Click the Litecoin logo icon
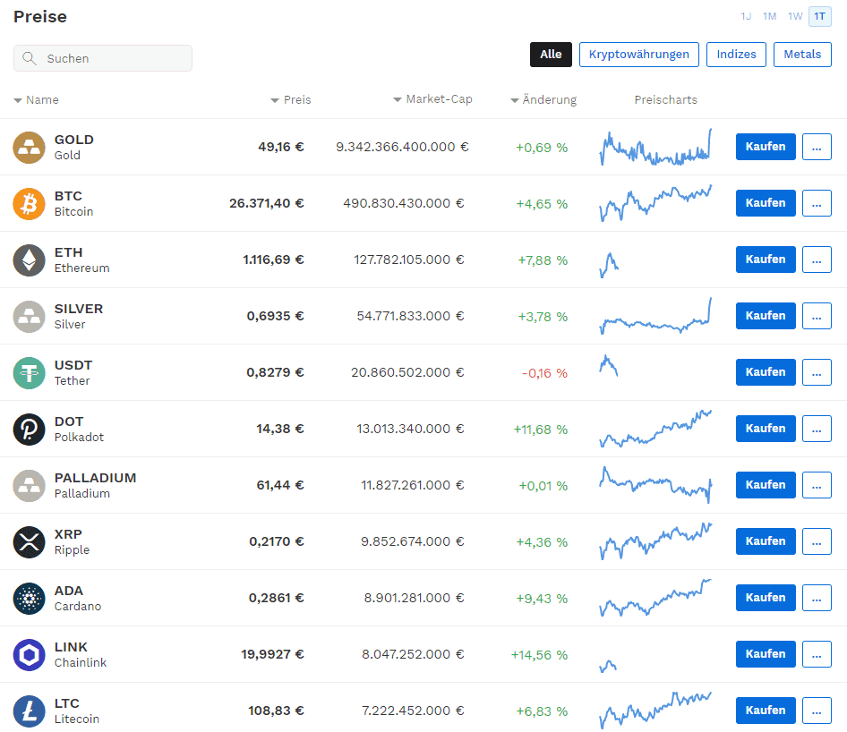 tap(30, 711)
